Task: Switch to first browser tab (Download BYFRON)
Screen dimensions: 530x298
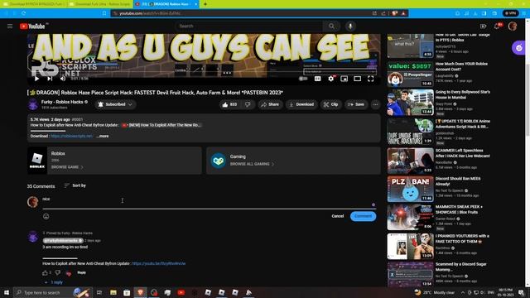Action: point(34,4)
